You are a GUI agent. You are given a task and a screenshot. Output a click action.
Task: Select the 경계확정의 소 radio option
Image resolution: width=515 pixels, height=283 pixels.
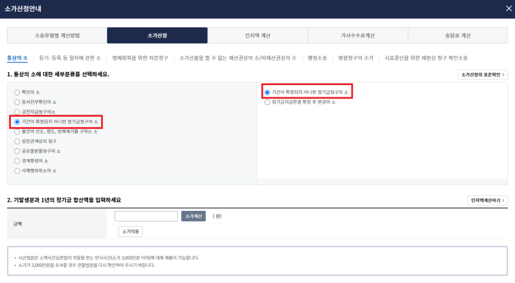point(17,161)
